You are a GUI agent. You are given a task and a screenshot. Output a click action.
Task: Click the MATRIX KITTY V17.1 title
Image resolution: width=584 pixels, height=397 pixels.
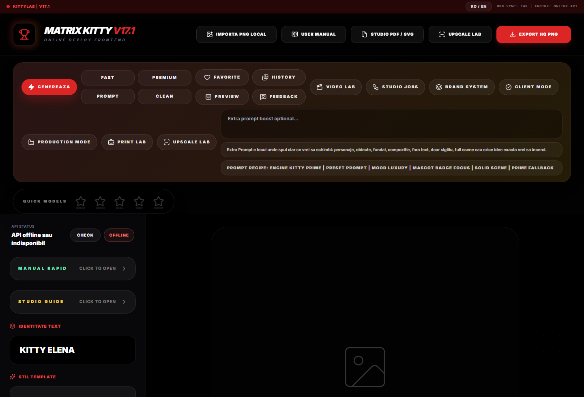(90, 31)
